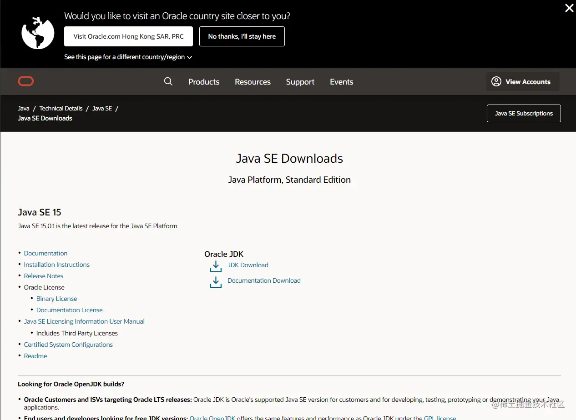Image resolution: width=576 pixels, height=420 pixels.
Task: Click the JDK Download arrow icon
Action: (216, 266)
